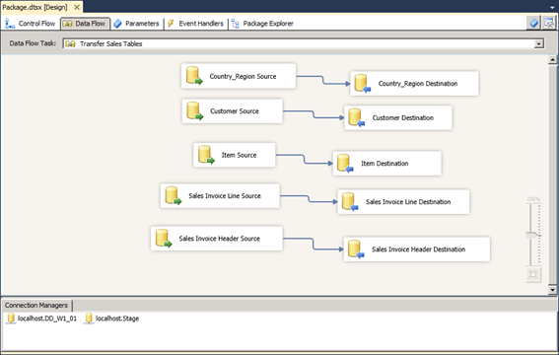Click the Parameters tab diamond icon
The image size is (559, 355).
[117, 24]
